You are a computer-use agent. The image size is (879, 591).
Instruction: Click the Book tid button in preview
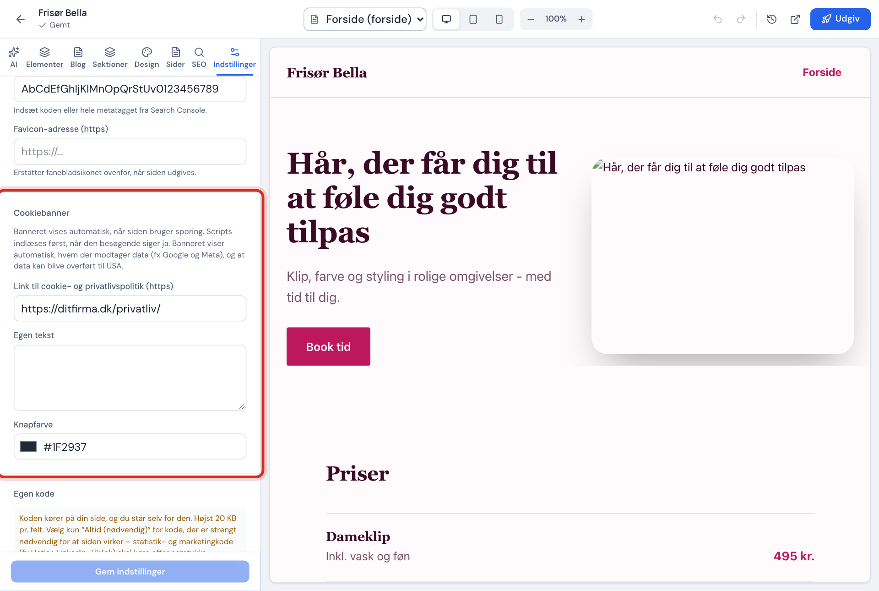[x=328, y=346]
